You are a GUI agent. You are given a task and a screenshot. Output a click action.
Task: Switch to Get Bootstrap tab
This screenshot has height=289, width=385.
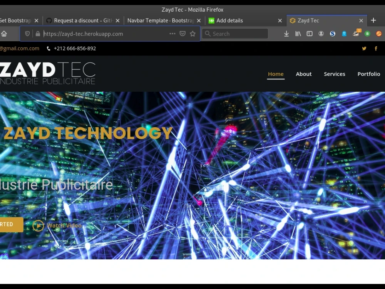[x=16, y=20]
